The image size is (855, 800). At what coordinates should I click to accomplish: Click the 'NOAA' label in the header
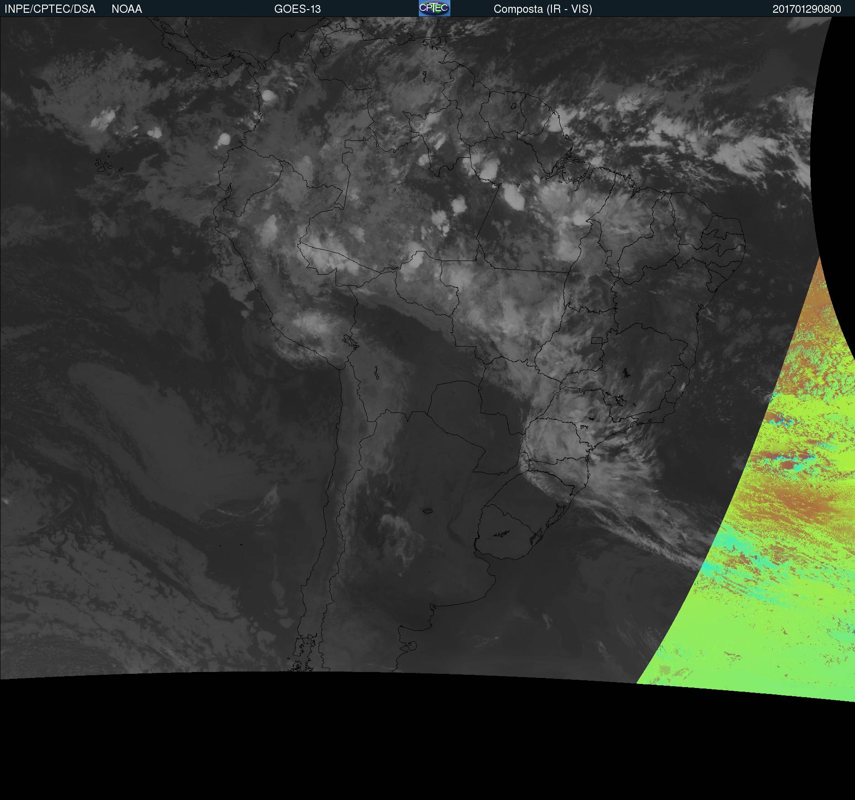pyautogui.click(x=127, y=9)
